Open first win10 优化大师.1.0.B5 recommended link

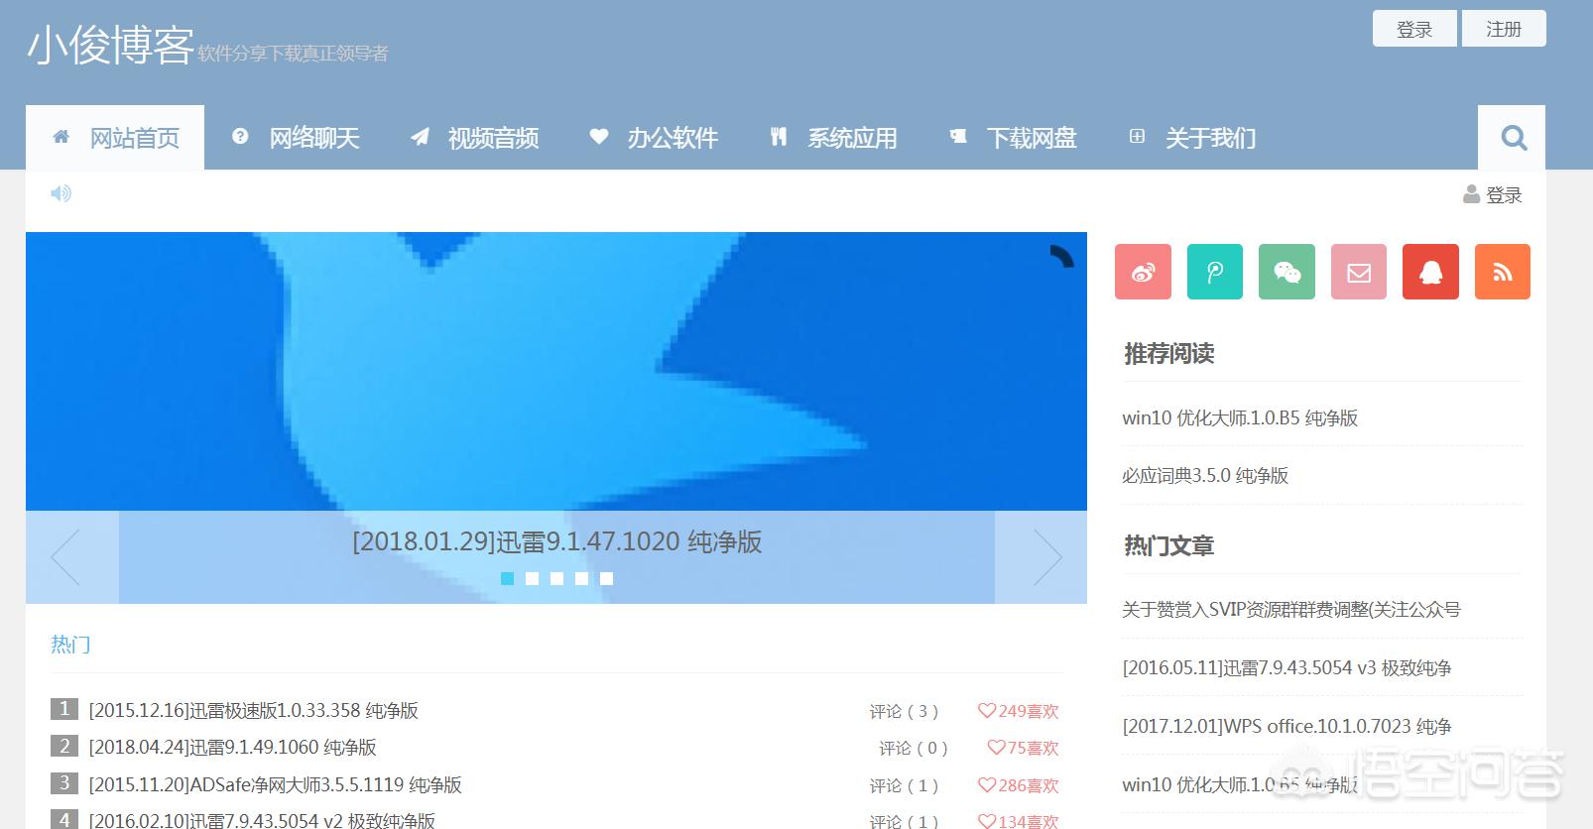(x=1240, y=417)
